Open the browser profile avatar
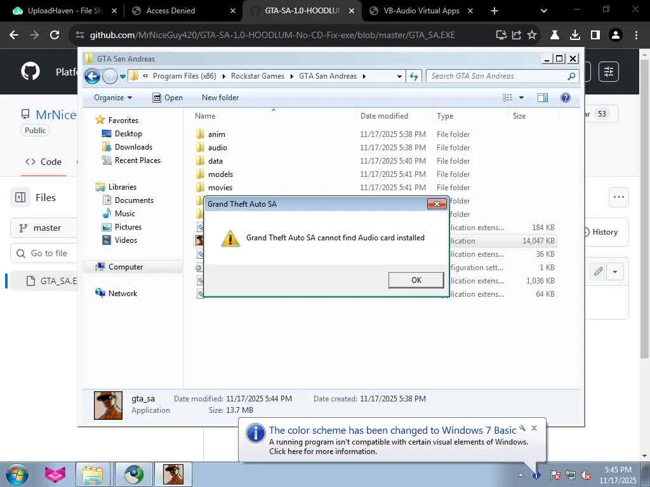Viewport: 650px width, 487px height. coord(616,36)
